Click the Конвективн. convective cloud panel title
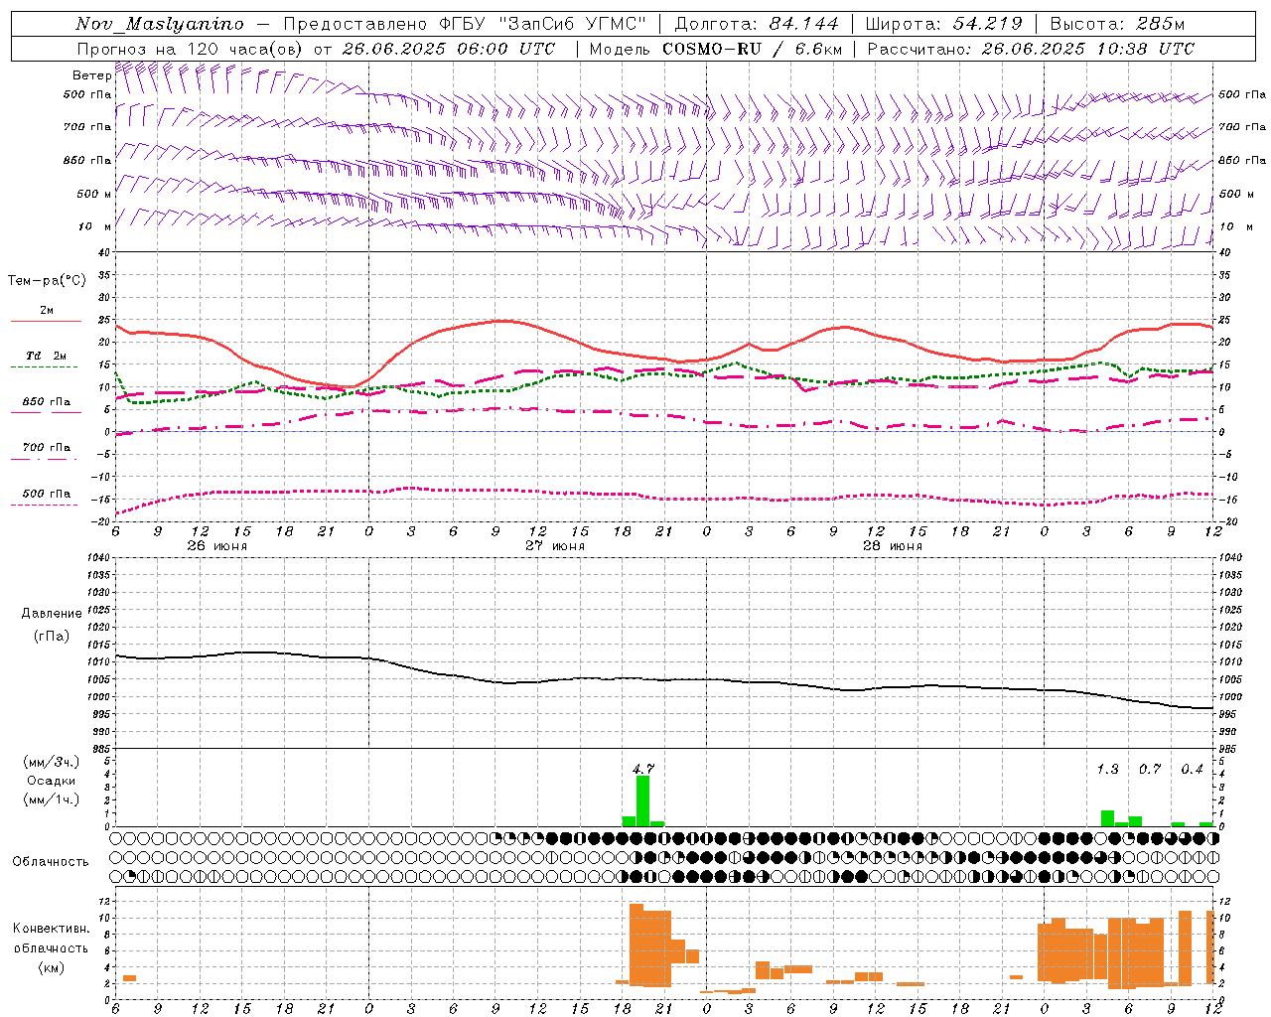Viewport: 1271px width, 1017px height. point(51,929)
